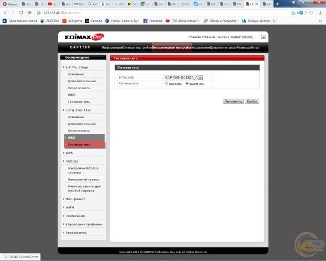Open the Беспроводные настройки tab
The image size is (326, 261).
[x=172, y=48]
